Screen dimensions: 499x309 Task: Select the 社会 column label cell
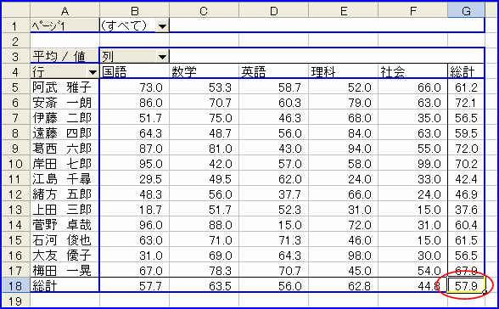click(412, 72)
